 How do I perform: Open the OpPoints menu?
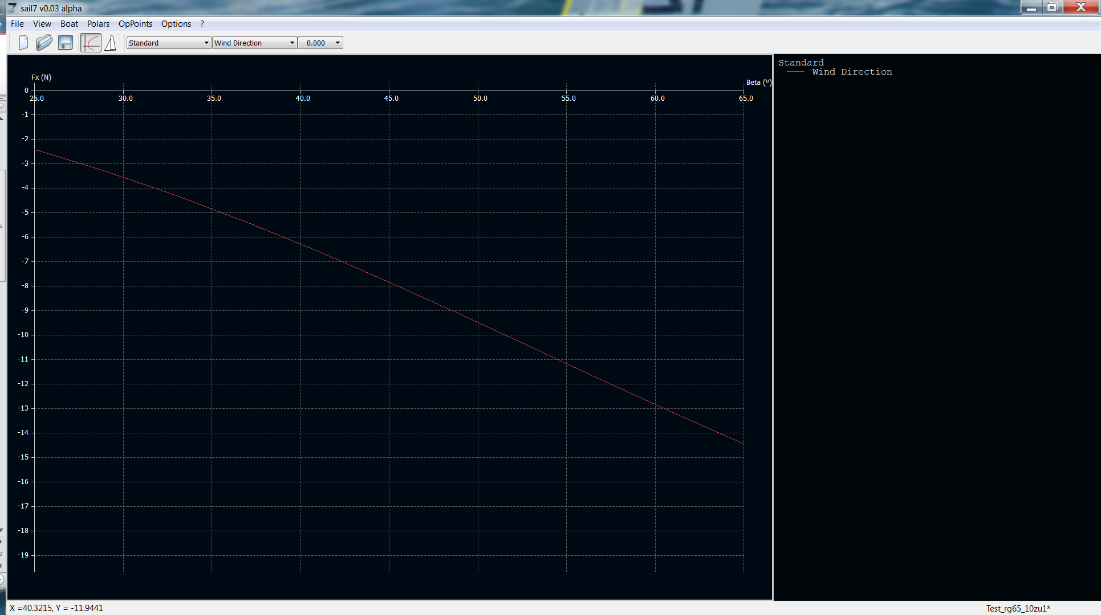[x=135, y=24]
